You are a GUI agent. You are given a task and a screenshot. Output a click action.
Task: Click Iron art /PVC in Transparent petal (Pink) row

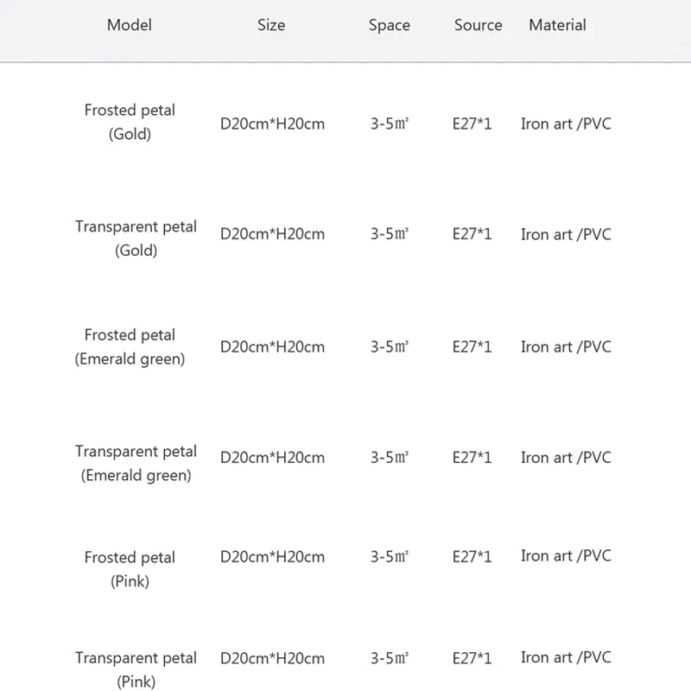[566, 657]
